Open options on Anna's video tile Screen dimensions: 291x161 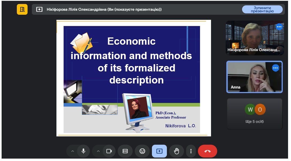coord(275,68)
